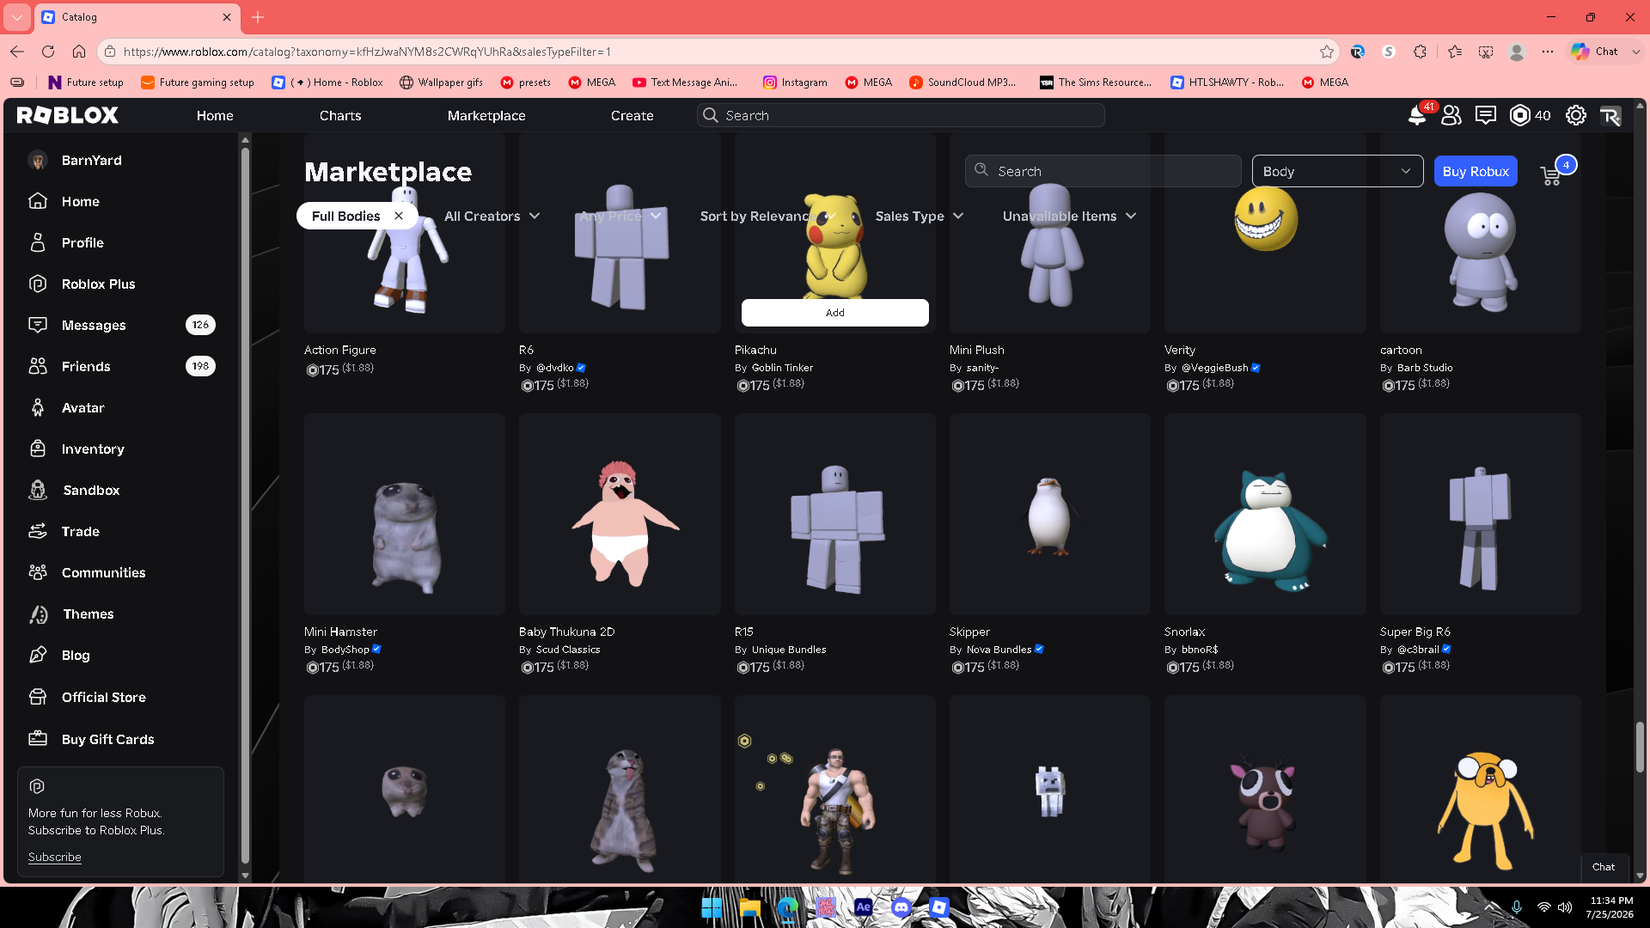Expand the Copilot Chat dropdown arrow
This screenshot has height=928, width=1650.
tap(1636, 52)
